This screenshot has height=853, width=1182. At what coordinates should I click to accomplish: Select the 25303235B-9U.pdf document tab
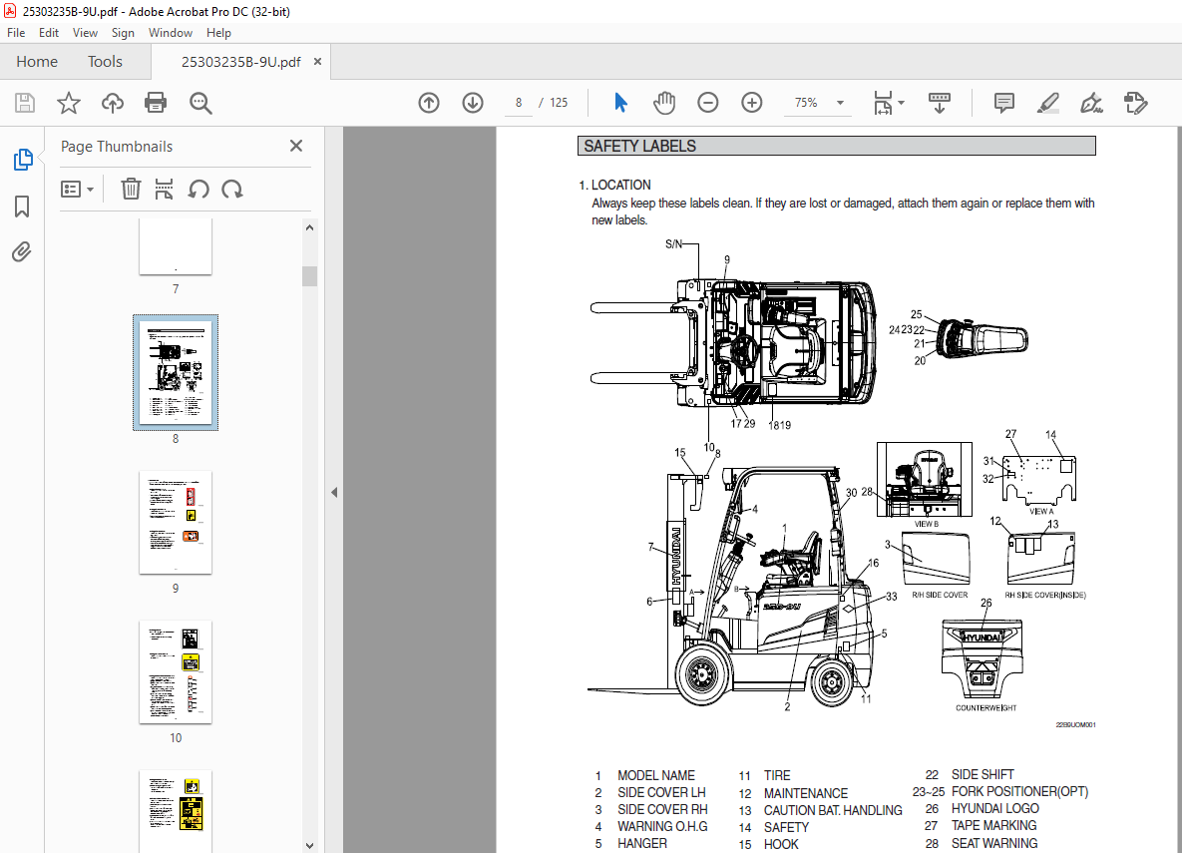click(x=240, y=62)
